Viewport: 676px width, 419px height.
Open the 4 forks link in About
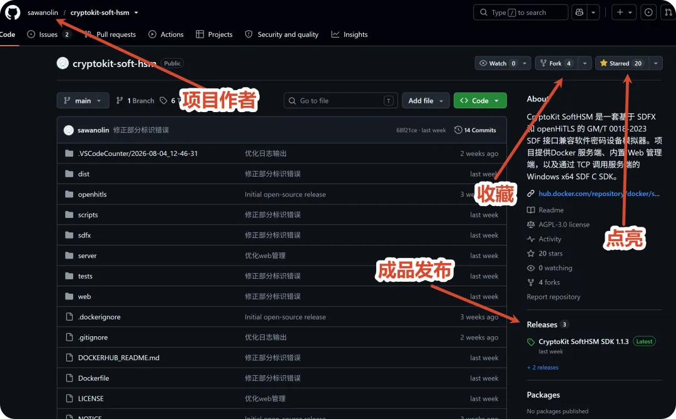(549, 282)
